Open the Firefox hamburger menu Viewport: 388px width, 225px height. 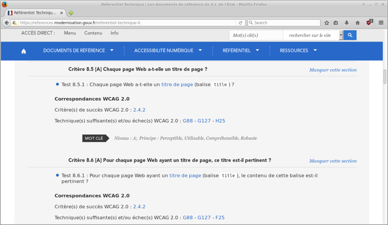click(381, 23)
